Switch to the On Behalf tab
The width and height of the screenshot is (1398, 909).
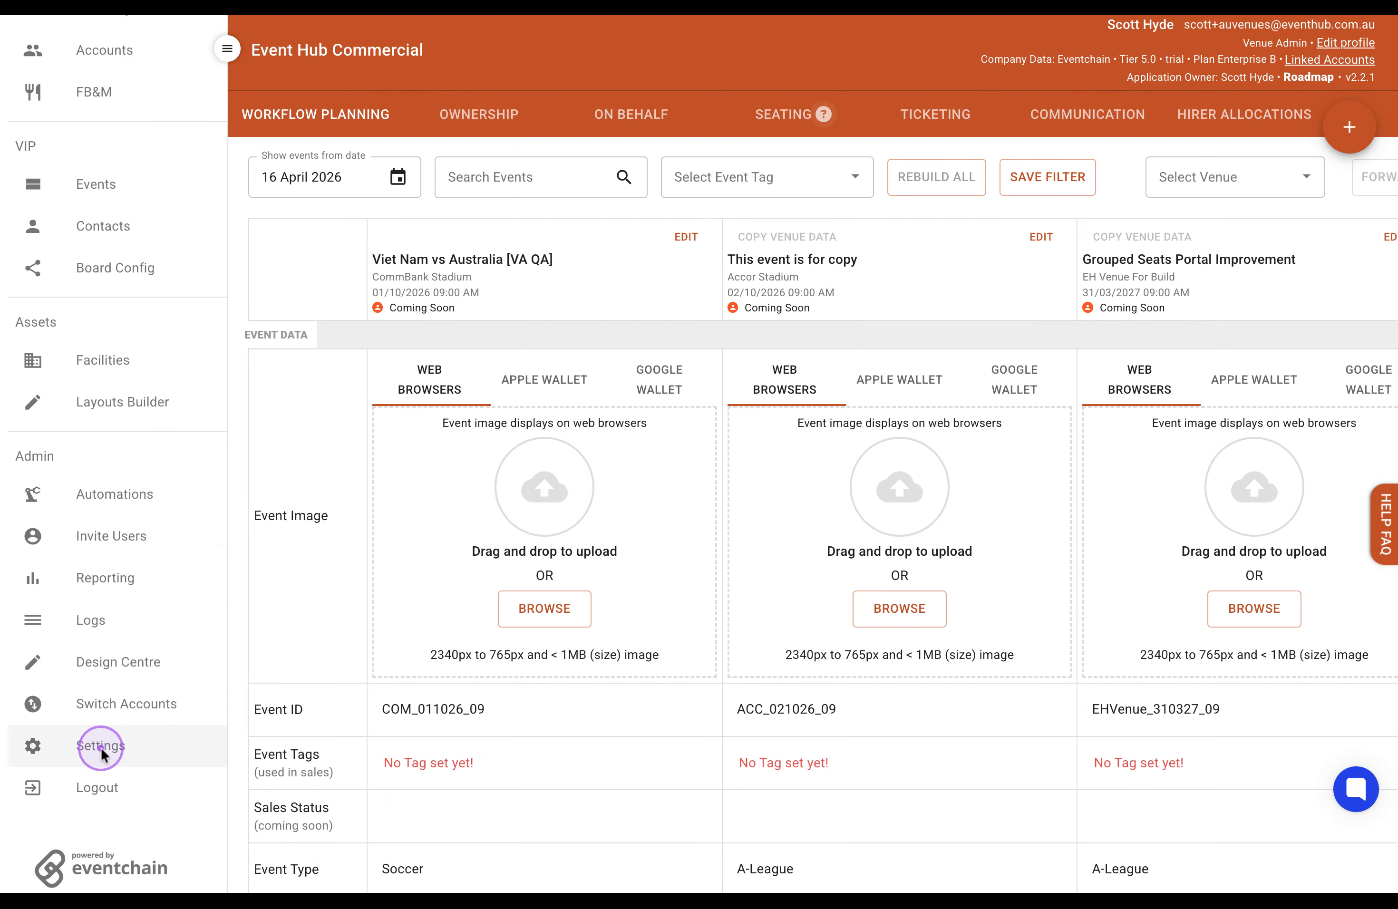(x=631, y=115)
